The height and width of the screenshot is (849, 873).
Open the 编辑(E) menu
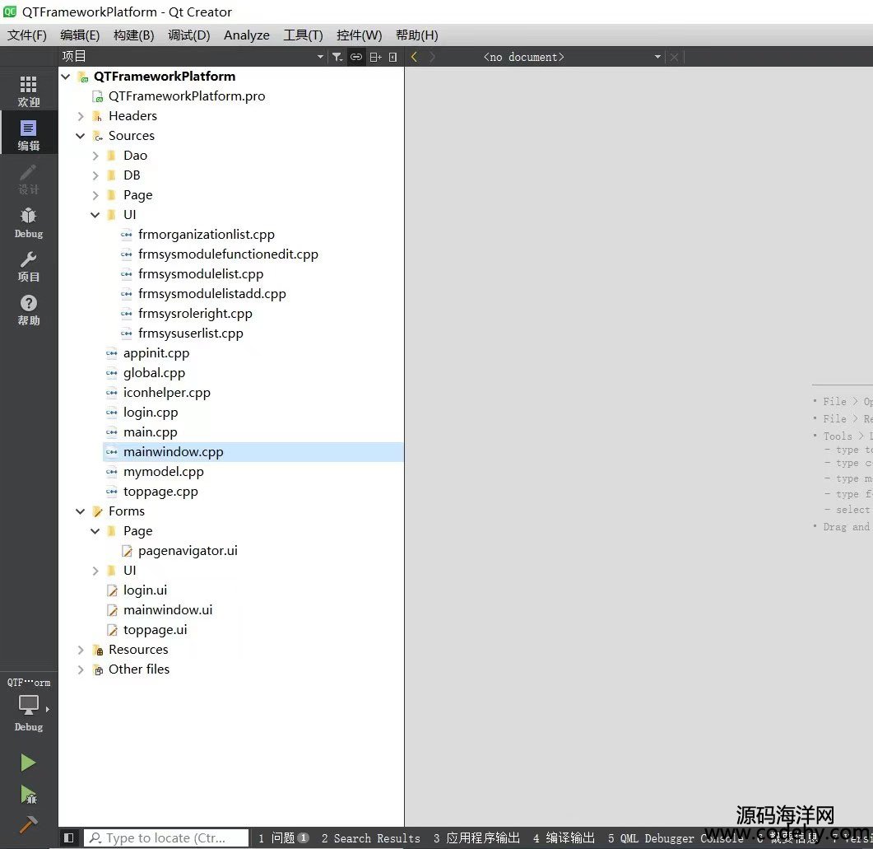tap(80, 35)
